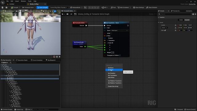Select Set Translation in the context menu
Screen dimensions: 197x111
[x=114, y=75]
